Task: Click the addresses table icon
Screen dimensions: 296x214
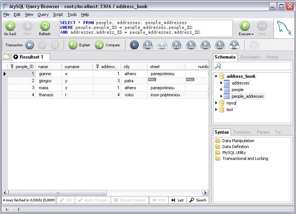Action: tap(226, 83)
